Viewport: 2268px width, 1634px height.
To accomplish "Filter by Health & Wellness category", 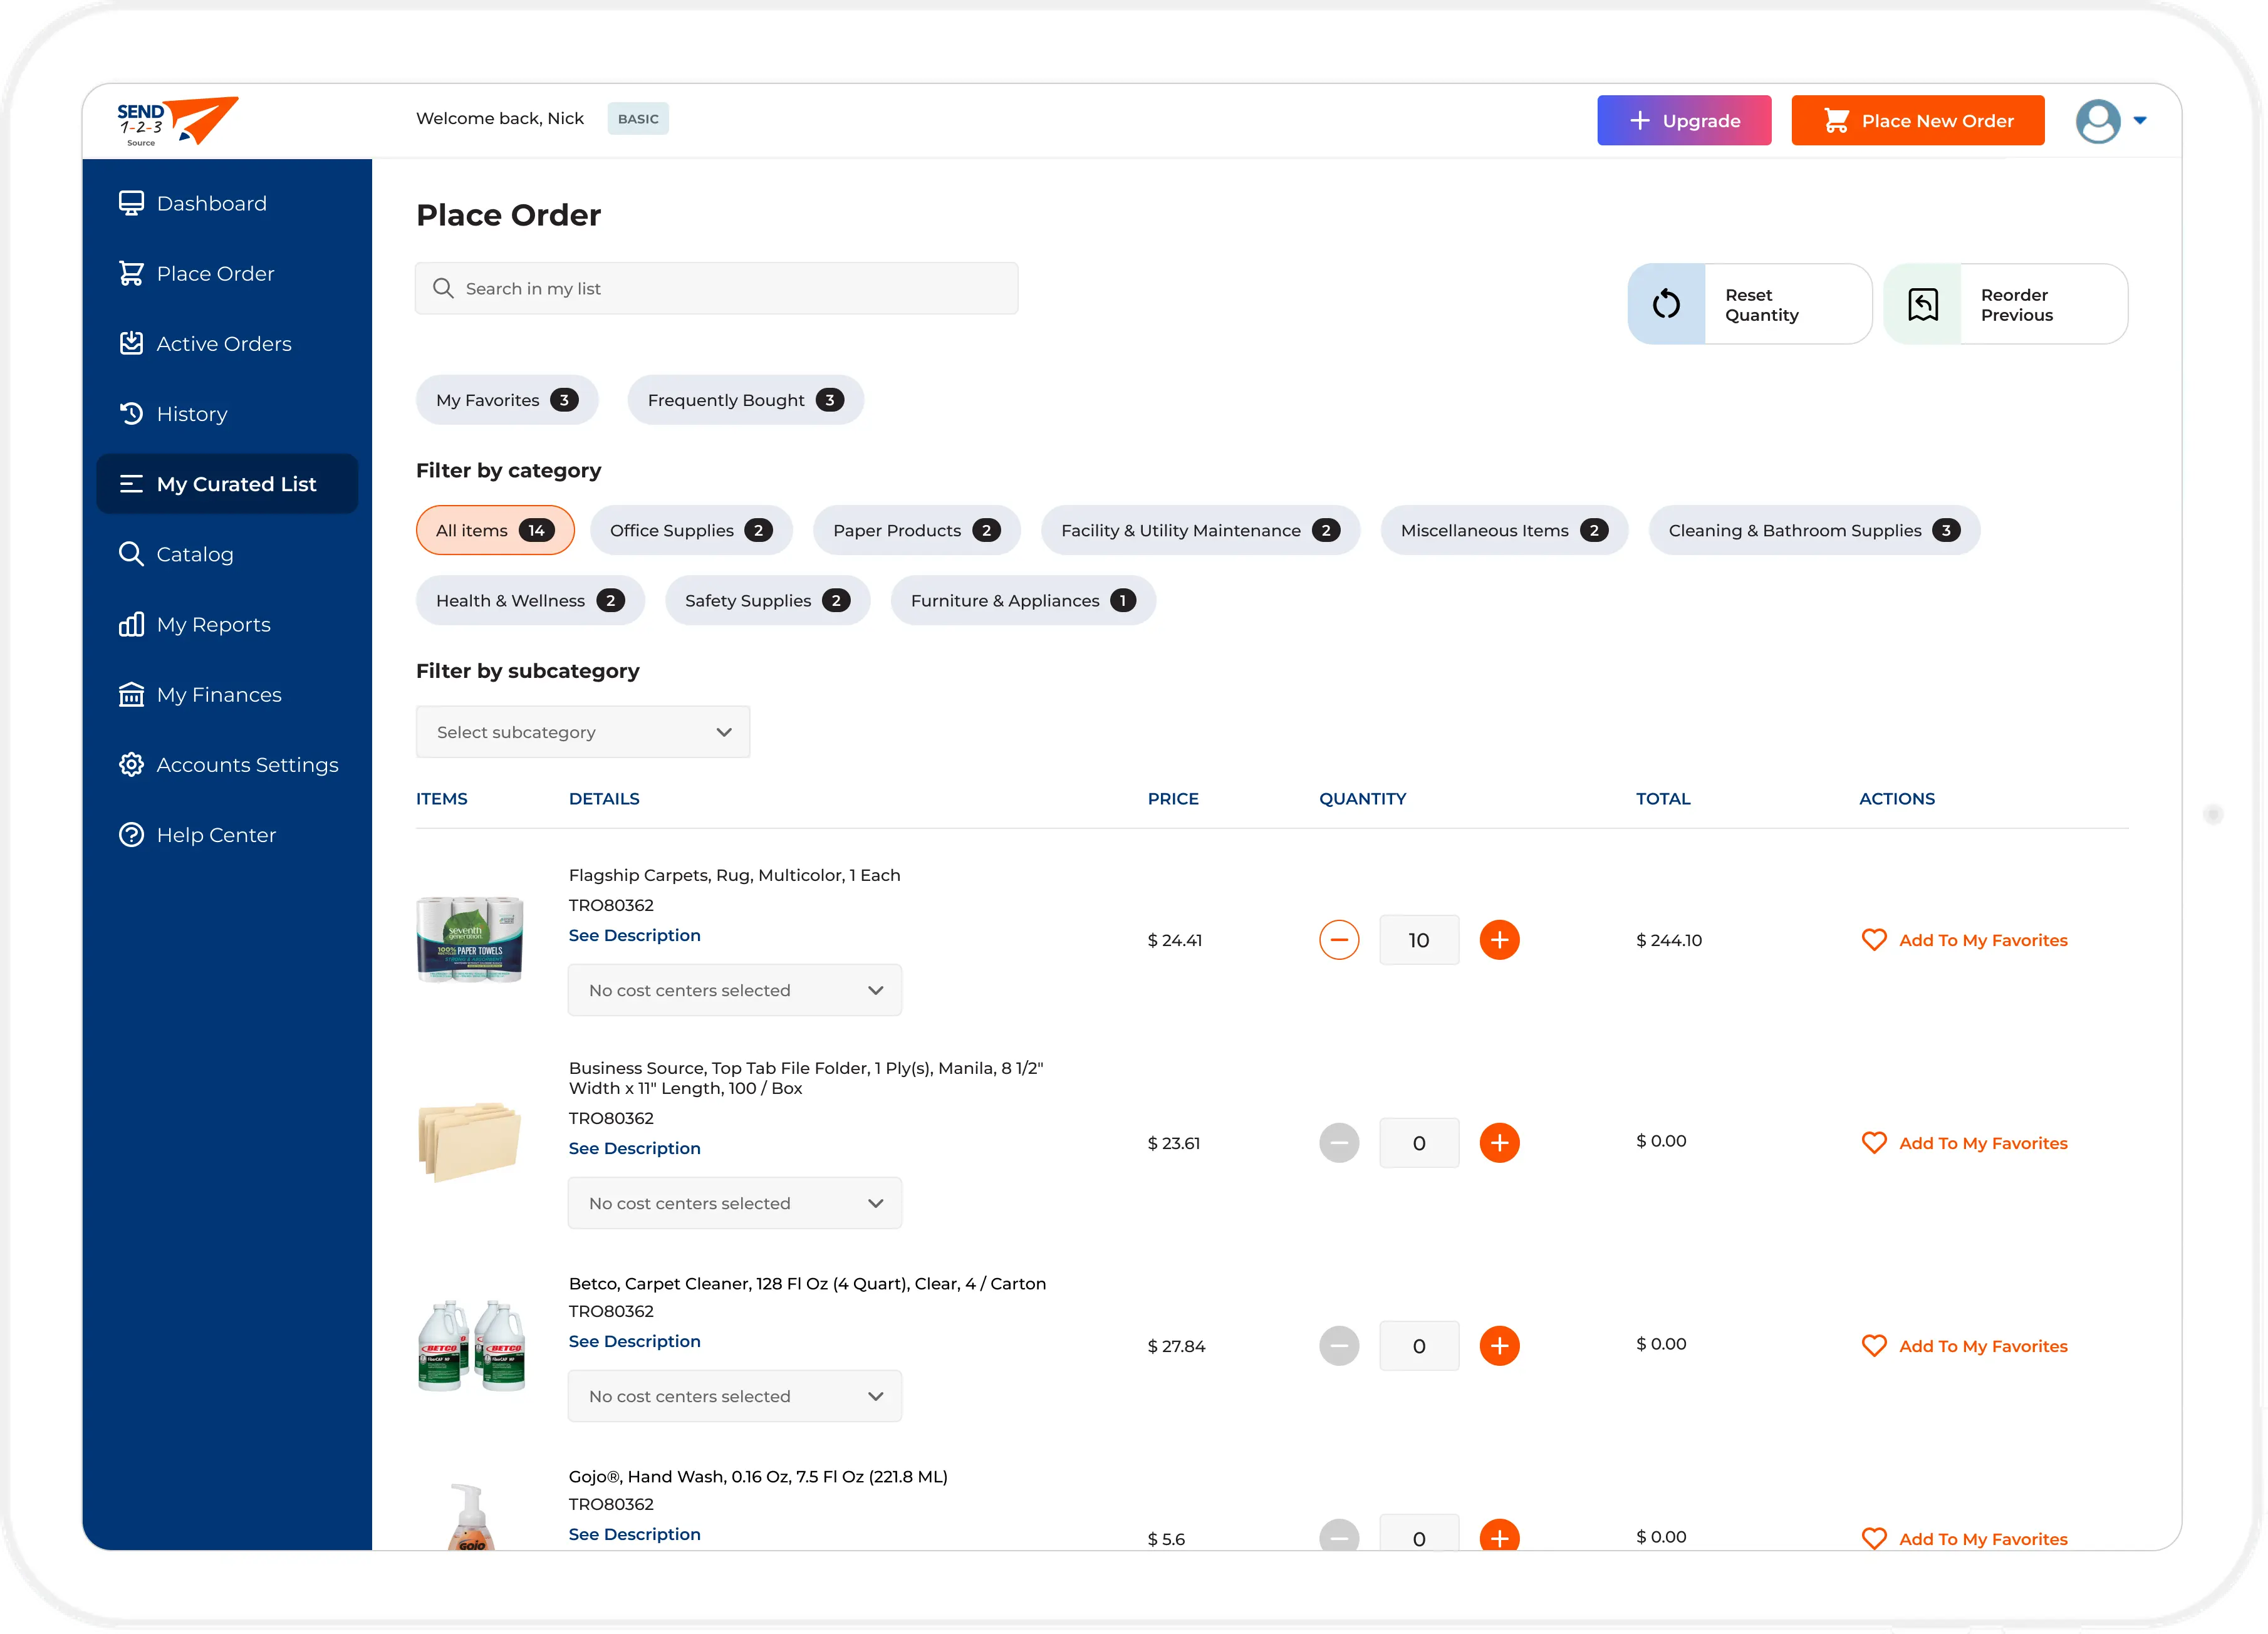I will coord(530,600).
